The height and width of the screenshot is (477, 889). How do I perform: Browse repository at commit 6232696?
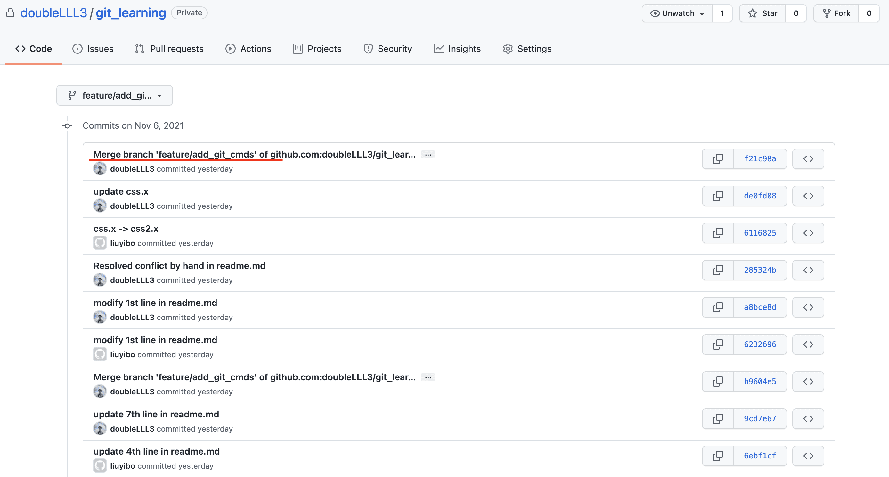coord(808,344)
